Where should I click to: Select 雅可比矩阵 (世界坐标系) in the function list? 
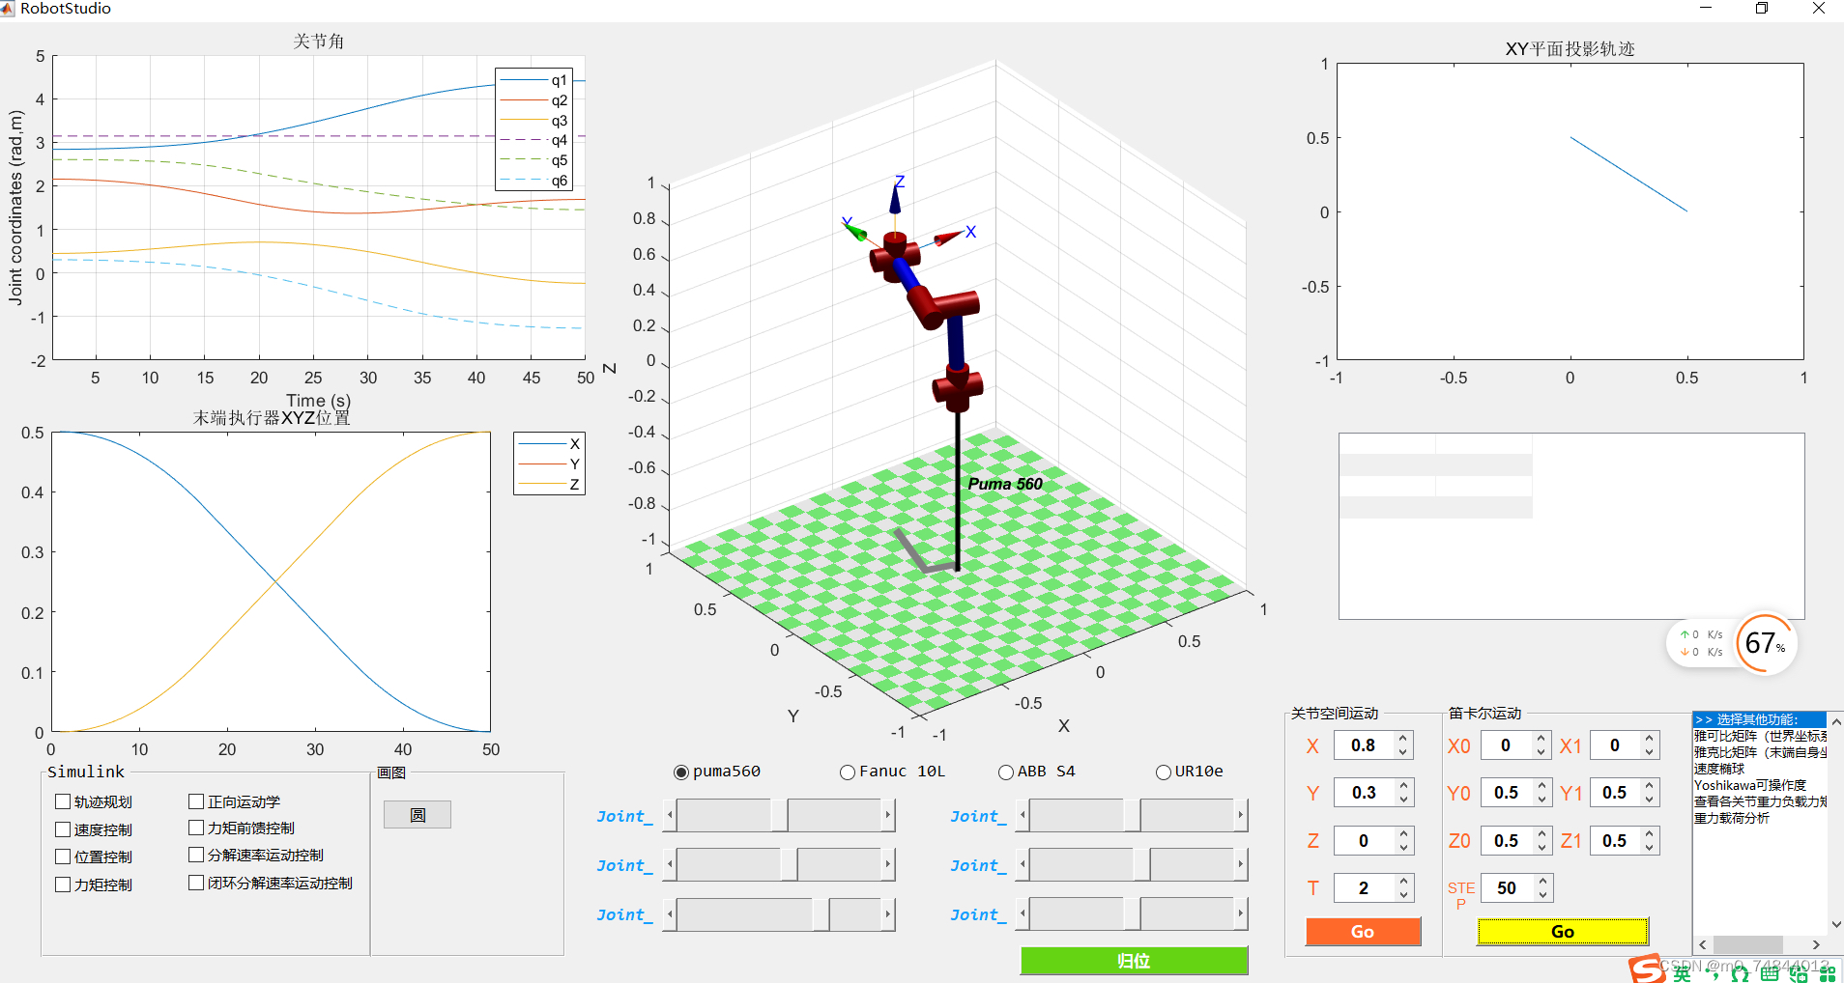click(x=1760, y=736)
